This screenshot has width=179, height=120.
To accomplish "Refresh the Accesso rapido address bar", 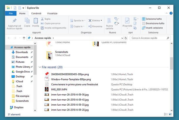I will (126, 38).
